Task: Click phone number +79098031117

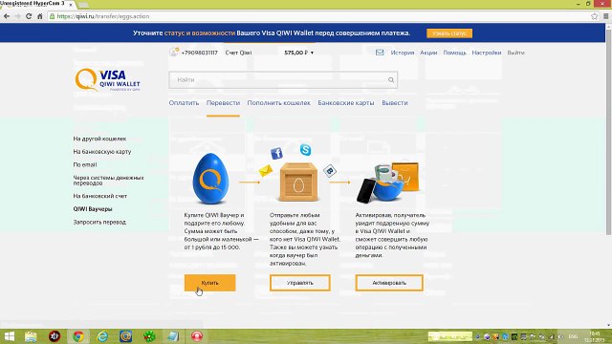Action: (199, 53)
